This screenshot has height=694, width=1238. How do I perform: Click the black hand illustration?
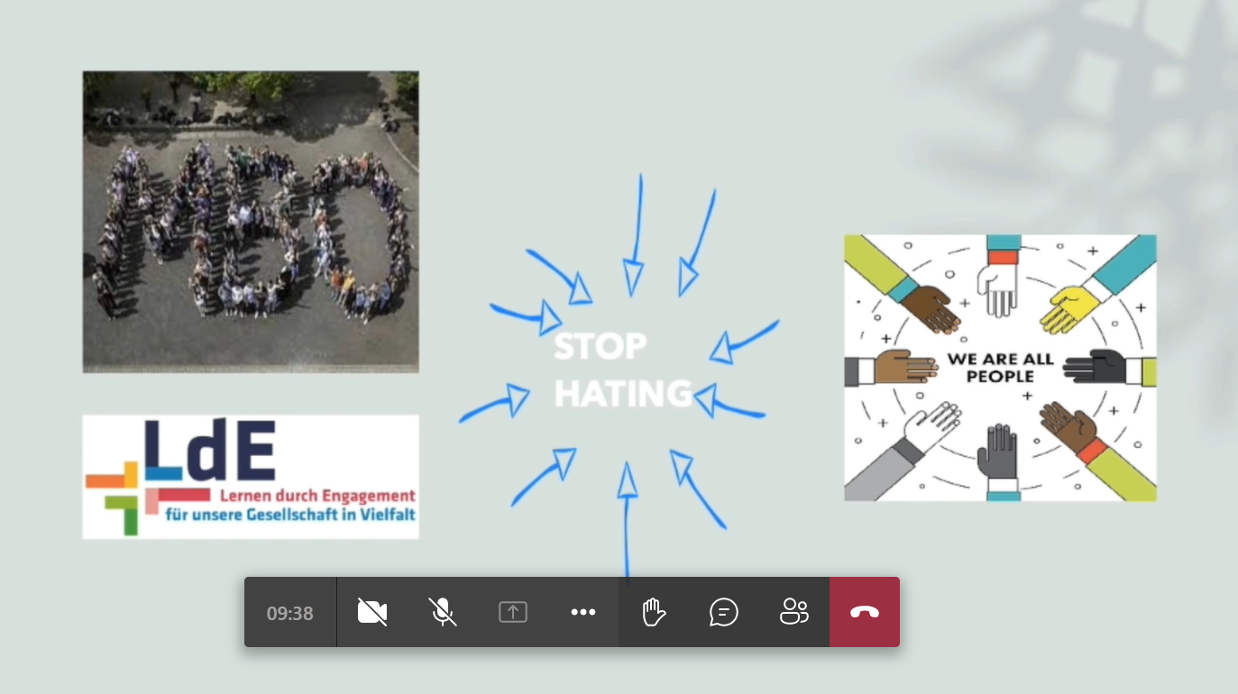click(x=1096, y=367)
